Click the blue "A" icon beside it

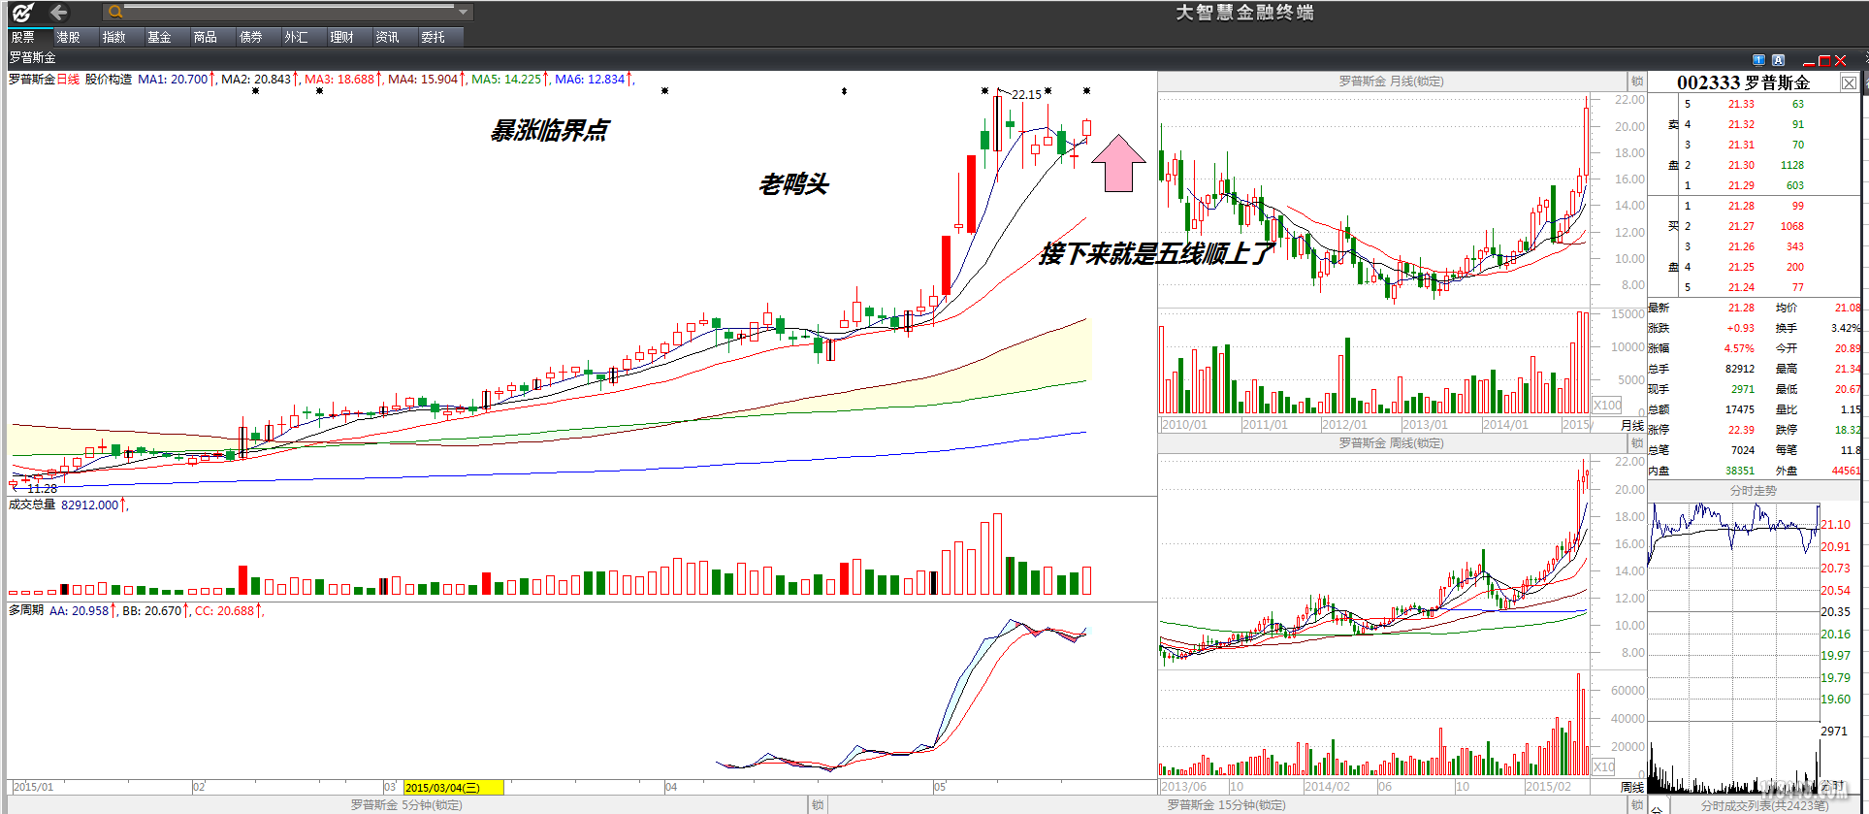[1778, 60]
